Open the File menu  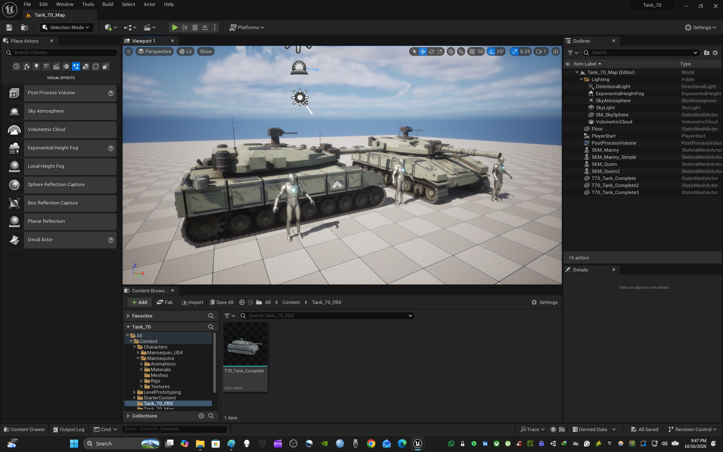[27, 4]
